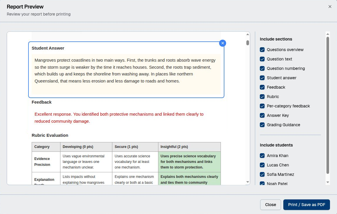This screenshot has width=337, height=214.
Task: Exclude the Rubric section
Action: (262, 97)
